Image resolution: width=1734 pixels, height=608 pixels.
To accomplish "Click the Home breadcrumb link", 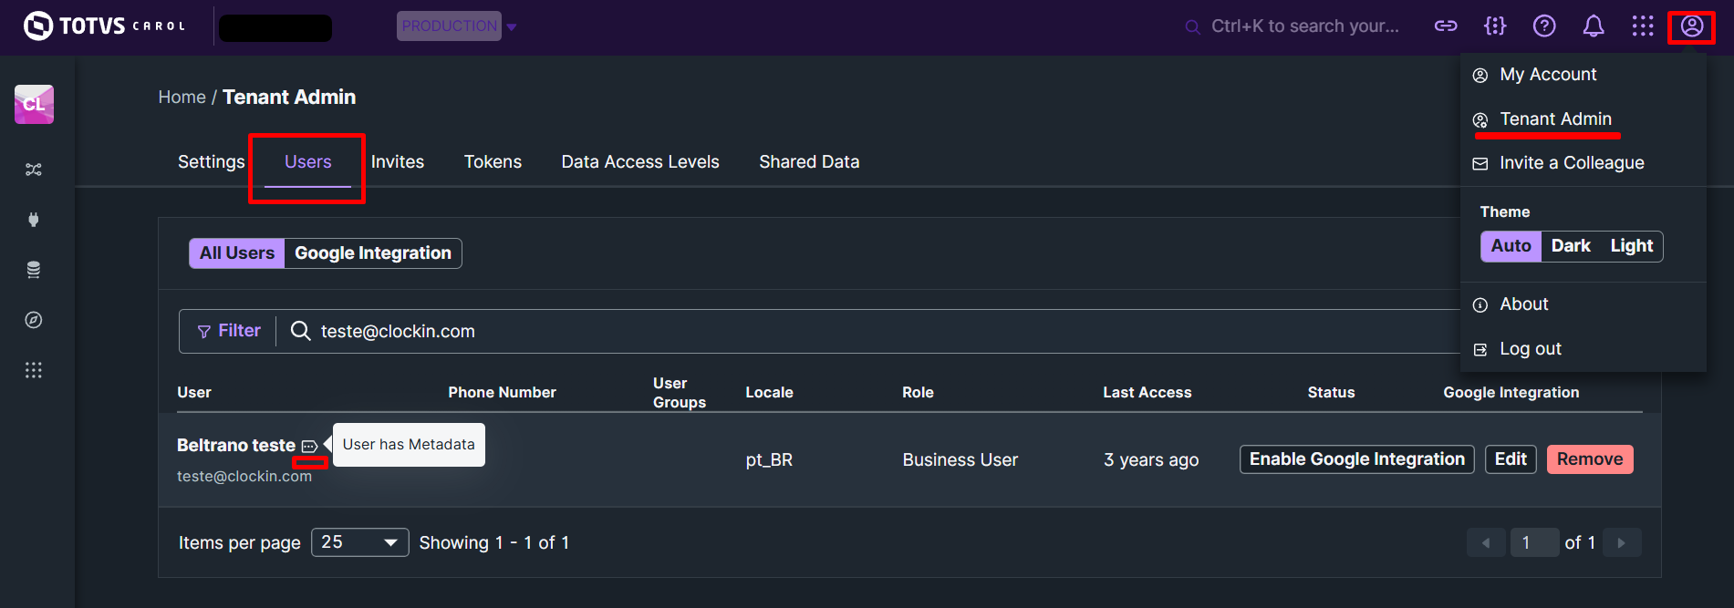I will [182, 97].
